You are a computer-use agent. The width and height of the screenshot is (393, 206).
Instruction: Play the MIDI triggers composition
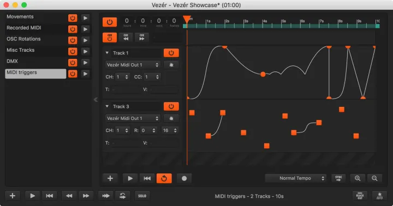click(x=86, y=74)
